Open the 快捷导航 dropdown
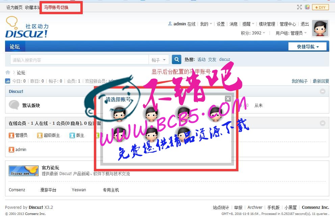The image size is (335, 222). tap(307, 46)
